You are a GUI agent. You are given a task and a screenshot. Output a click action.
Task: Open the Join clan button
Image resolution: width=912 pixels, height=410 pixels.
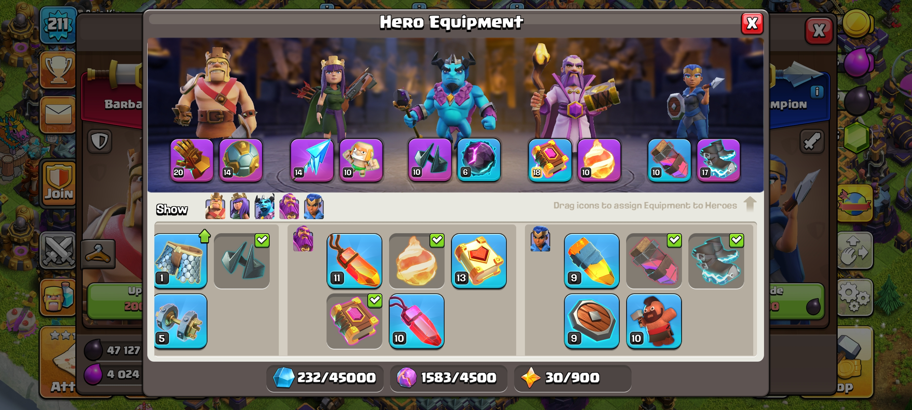click(59, 183)
